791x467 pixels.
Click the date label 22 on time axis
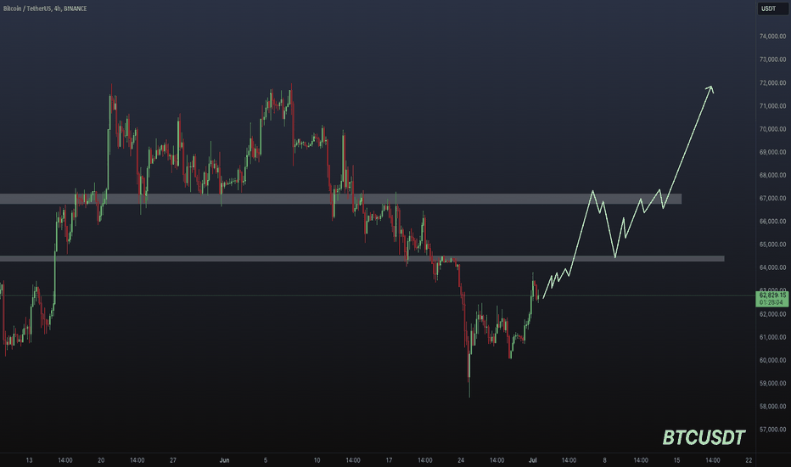[749, 460]
